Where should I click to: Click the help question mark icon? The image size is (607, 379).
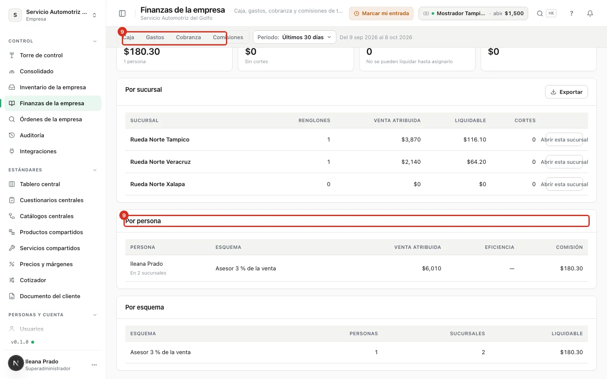572,13
